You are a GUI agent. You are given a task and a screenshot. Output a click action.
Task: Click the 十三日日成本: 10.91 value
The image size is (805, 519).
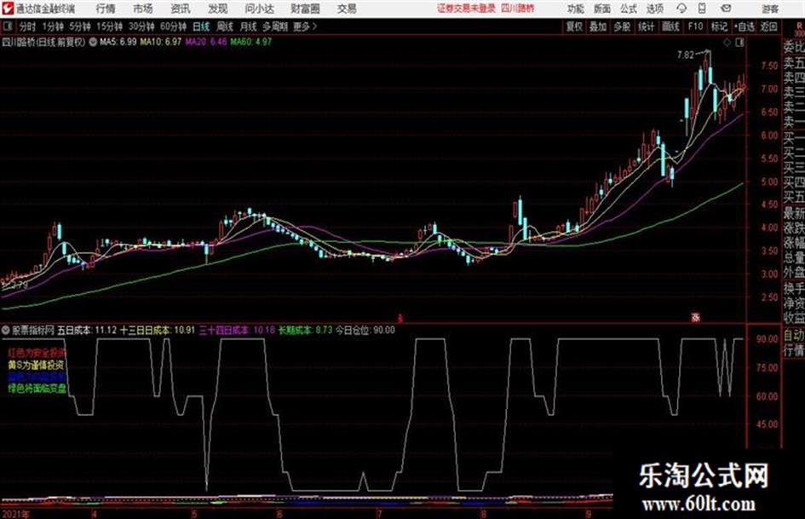point(158,330)
